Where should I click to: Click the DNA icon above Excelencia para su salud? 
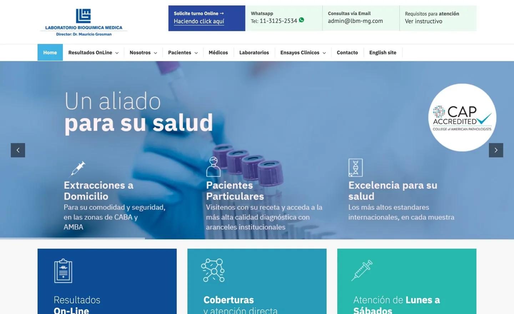coord(356,168)
